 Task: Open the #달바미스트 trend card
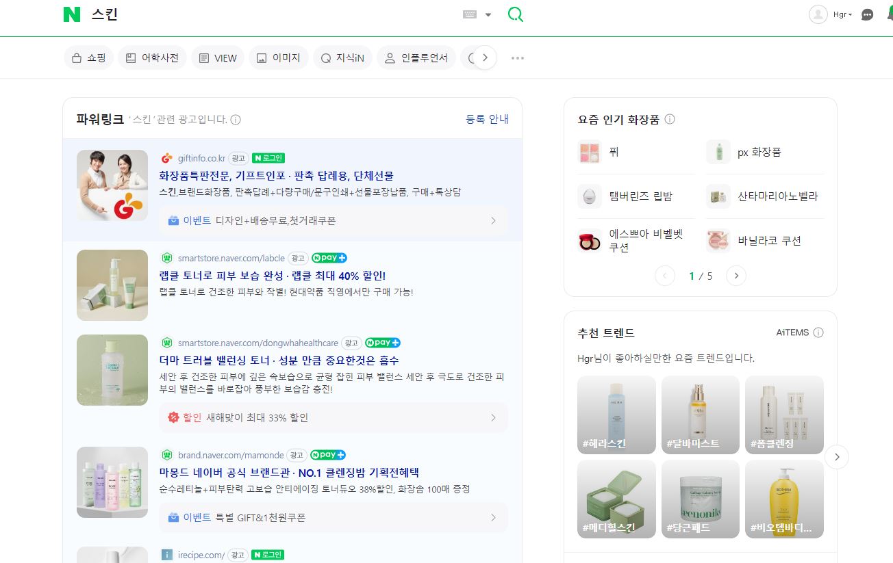pos(700,415)
